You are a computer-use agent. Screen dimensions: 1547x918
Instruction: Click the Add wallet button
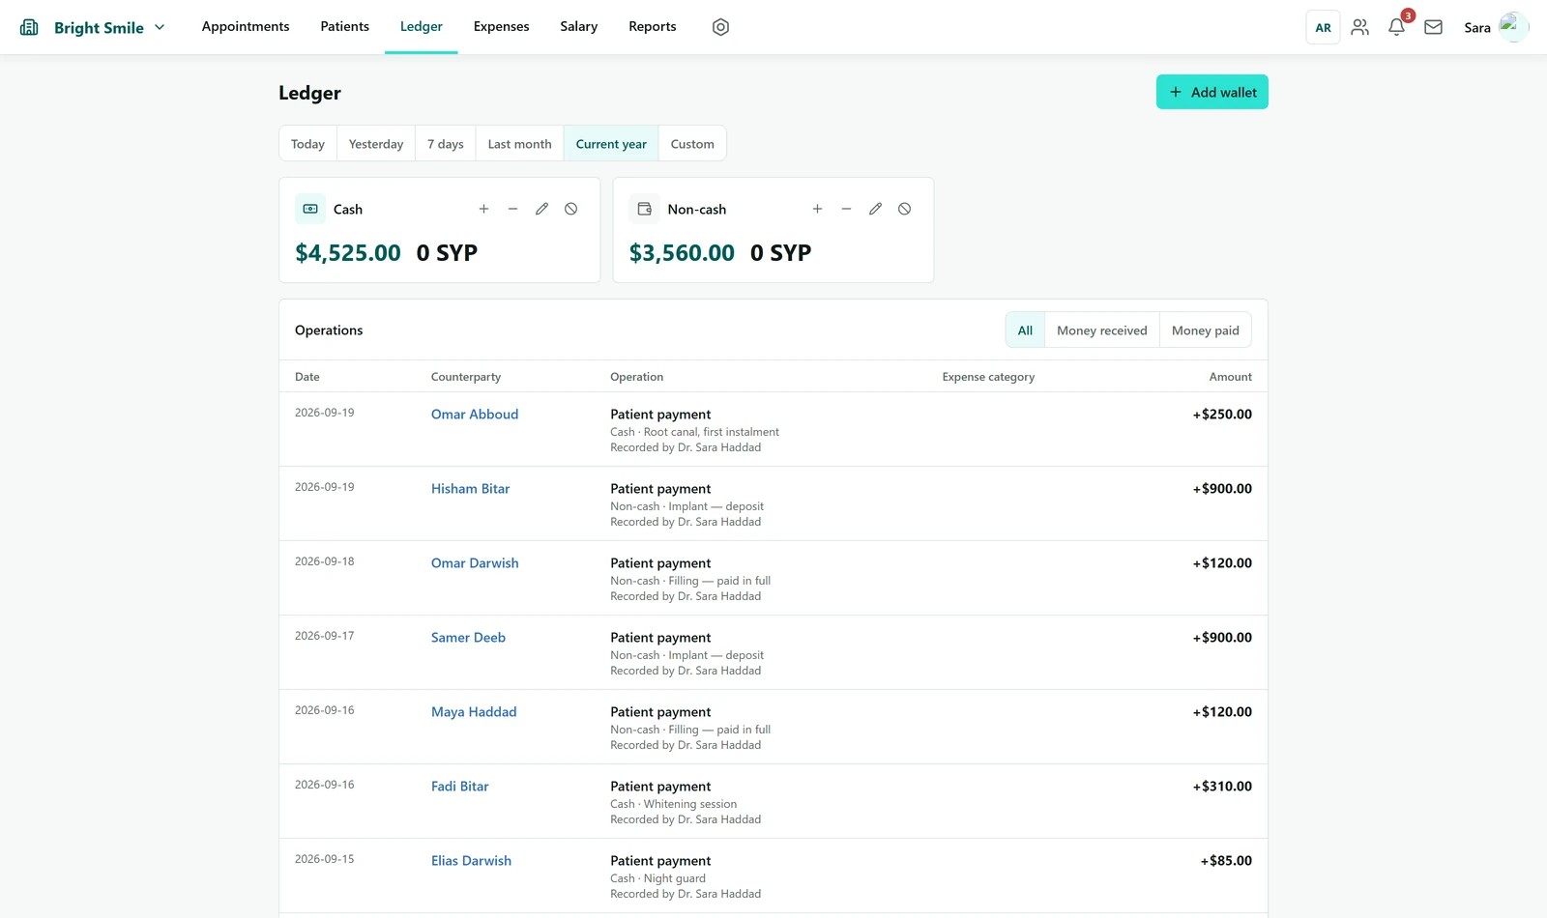coord(1212,92)
